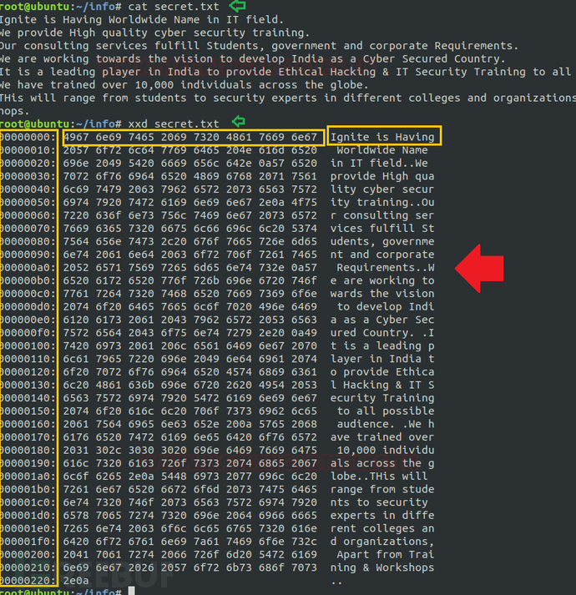Click ASCII text 'wards the vision'
This screenshot has height=595, width=576.
[382, 294]
